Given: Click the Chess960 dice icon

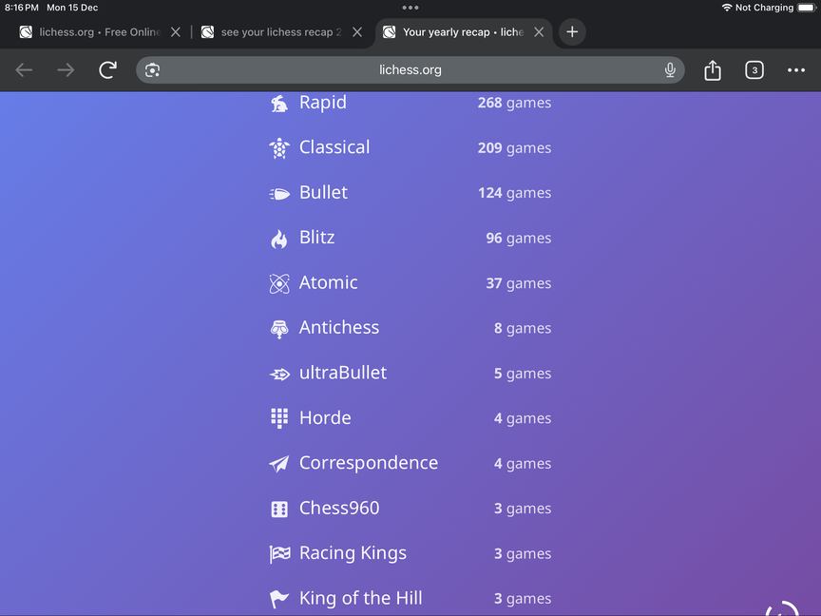Looking at the screenshot, I should (279, 510).
